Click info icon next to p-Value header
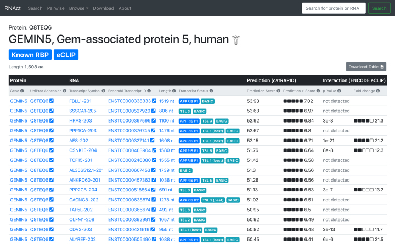 tap(339, 91)
